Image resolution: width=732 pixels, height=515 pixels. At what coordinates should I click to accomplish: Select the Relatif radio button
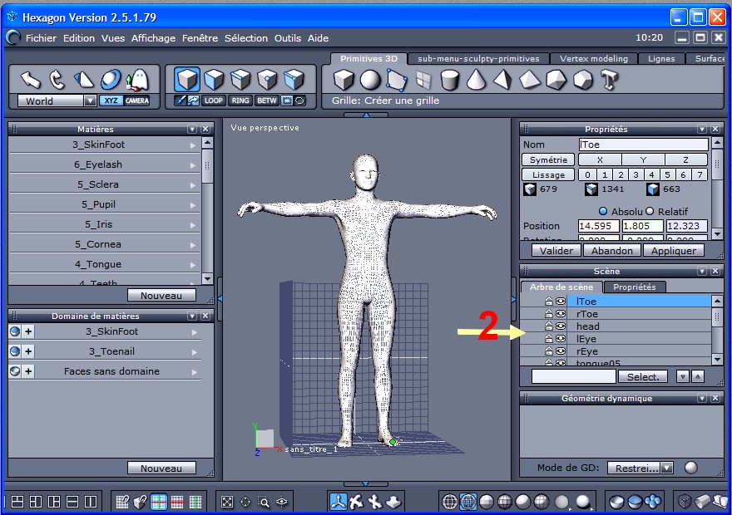650,212
